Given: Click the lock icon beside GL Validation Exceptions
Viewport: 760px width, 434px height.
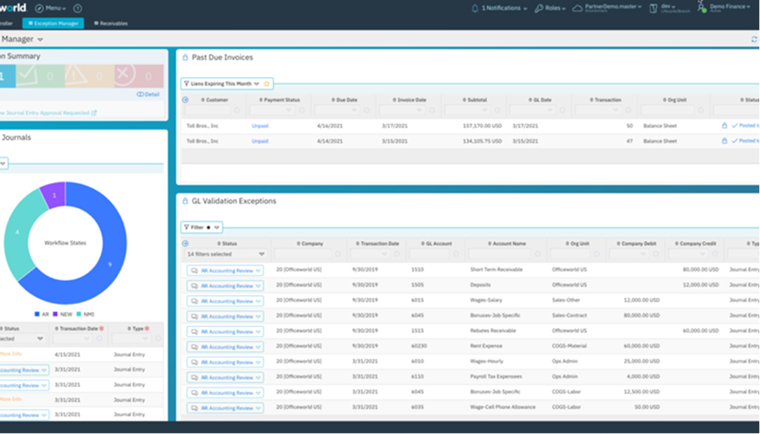Looking at the screenshot, I should 185,201.
